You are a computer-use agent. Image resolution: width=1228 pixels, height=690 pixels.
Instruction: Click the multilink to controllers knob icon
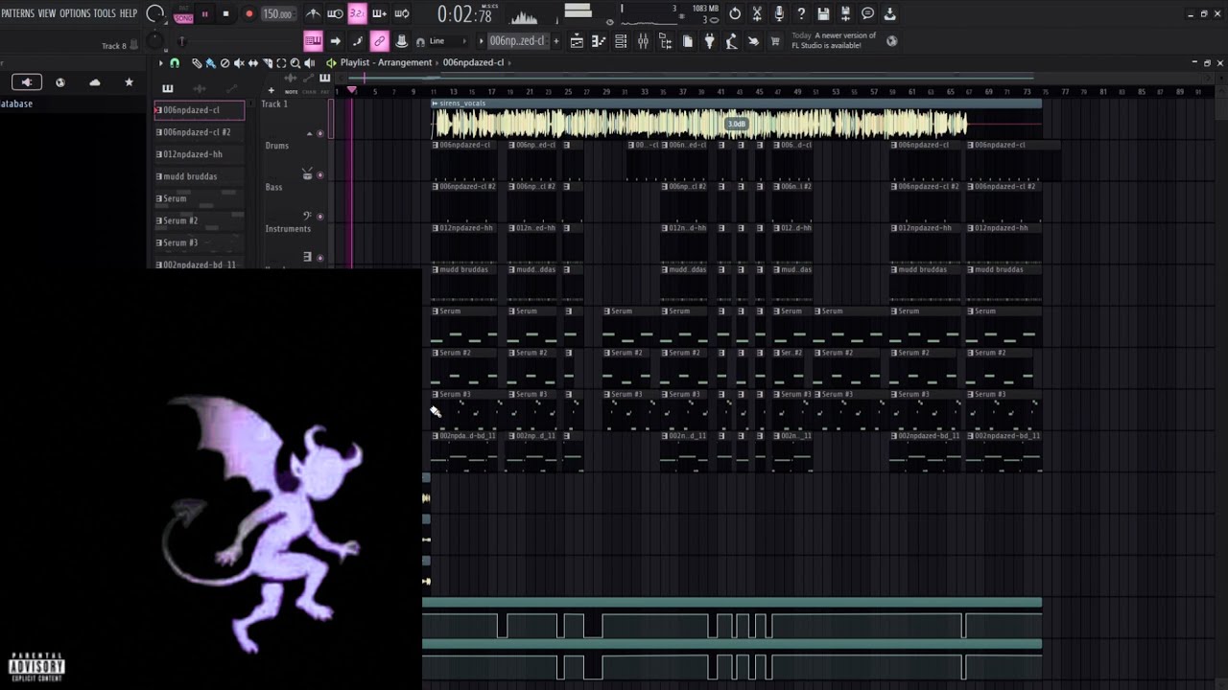point(401,41)
